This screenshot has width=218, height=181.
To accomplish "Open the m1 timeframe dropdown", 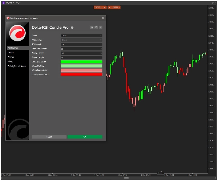I will (x=18, y=3).
